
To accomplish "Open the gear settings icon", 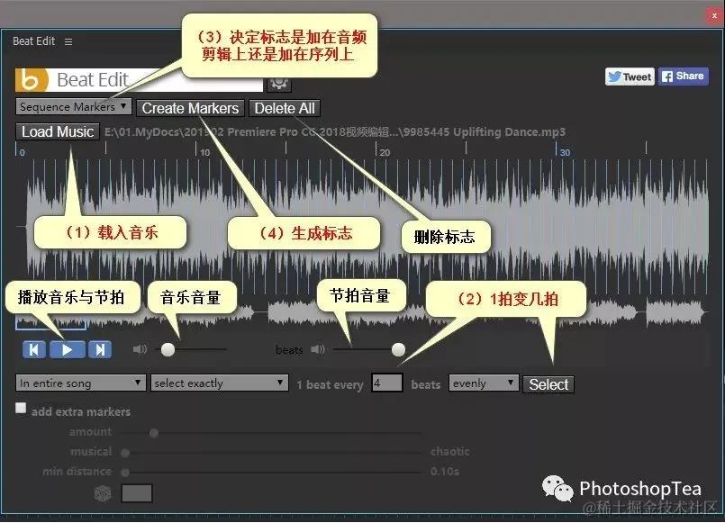I will 279,84.
